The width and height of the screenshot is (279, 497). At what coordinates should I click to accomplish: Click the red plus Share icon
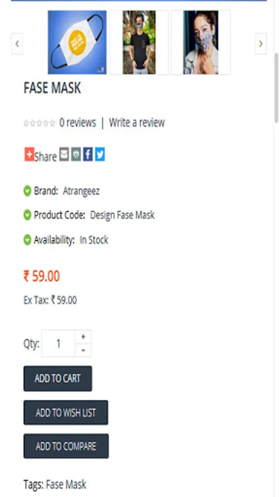[29, 155]
